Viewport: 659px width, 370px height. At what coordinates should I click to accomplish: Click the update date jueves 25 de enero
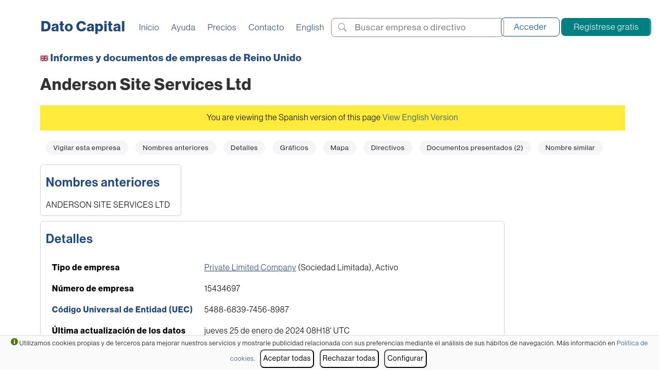click(x=277, y=330)
